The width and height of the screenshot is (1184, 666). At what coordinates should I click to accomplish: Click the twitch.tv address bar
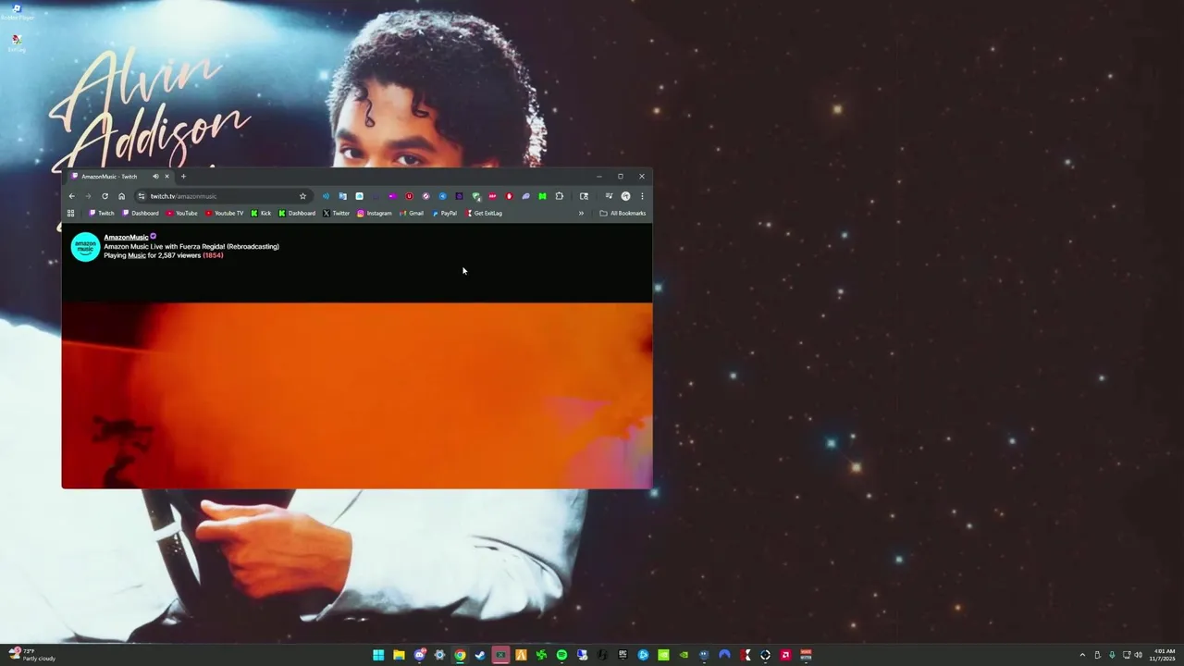coord(222,196)
